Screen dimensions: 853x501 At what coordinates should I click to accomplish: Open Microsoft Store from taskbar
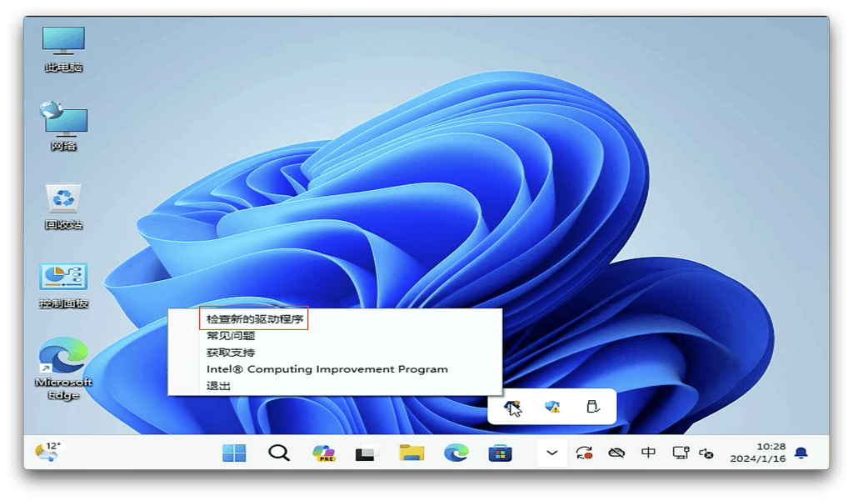pyautogui.click(x=500, y=453)
